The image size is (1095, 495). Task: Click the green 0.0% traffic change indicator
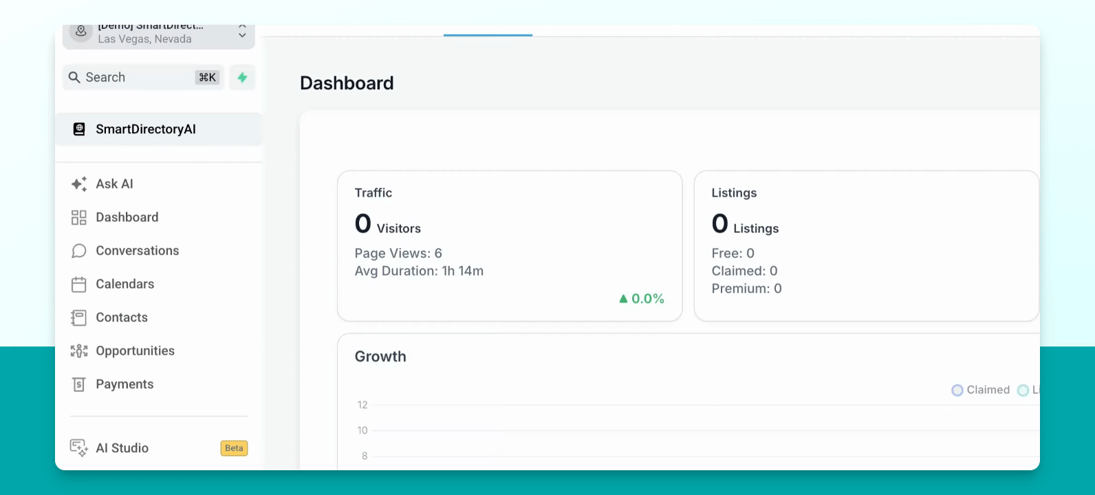coord(642,298)
